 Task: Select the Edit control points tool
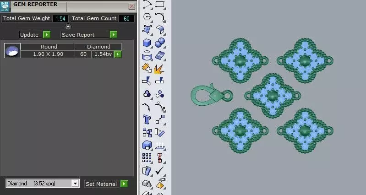click(147, 107)
